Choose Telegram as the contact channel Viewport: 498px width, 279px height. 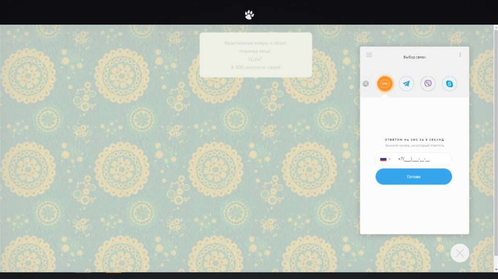(x=407, y=84)
